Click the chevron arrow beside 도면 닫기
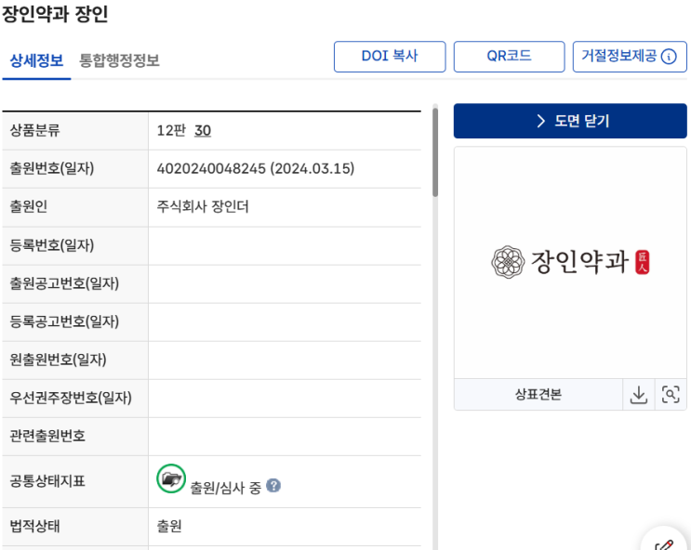This screenshot has width=691, height=550. tap(540, 122)
